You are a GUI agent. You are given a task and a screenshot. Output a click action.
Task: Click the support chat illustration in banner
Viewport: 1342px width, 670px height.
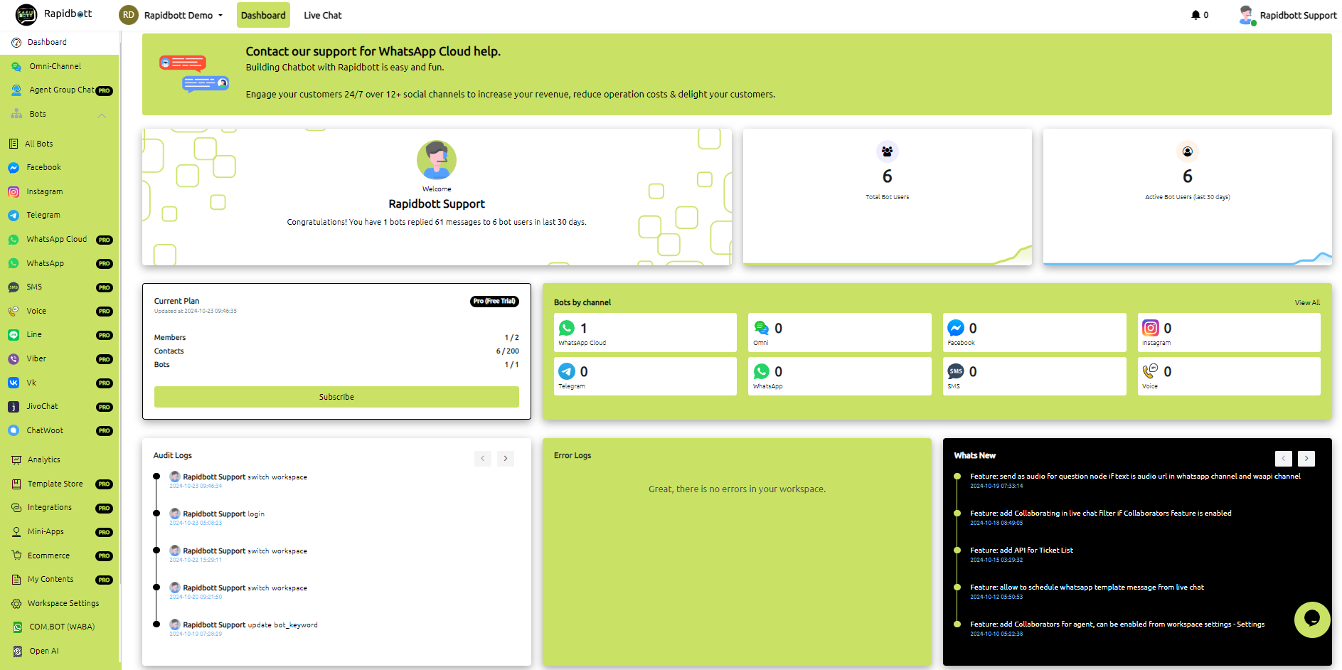point(194,74)
